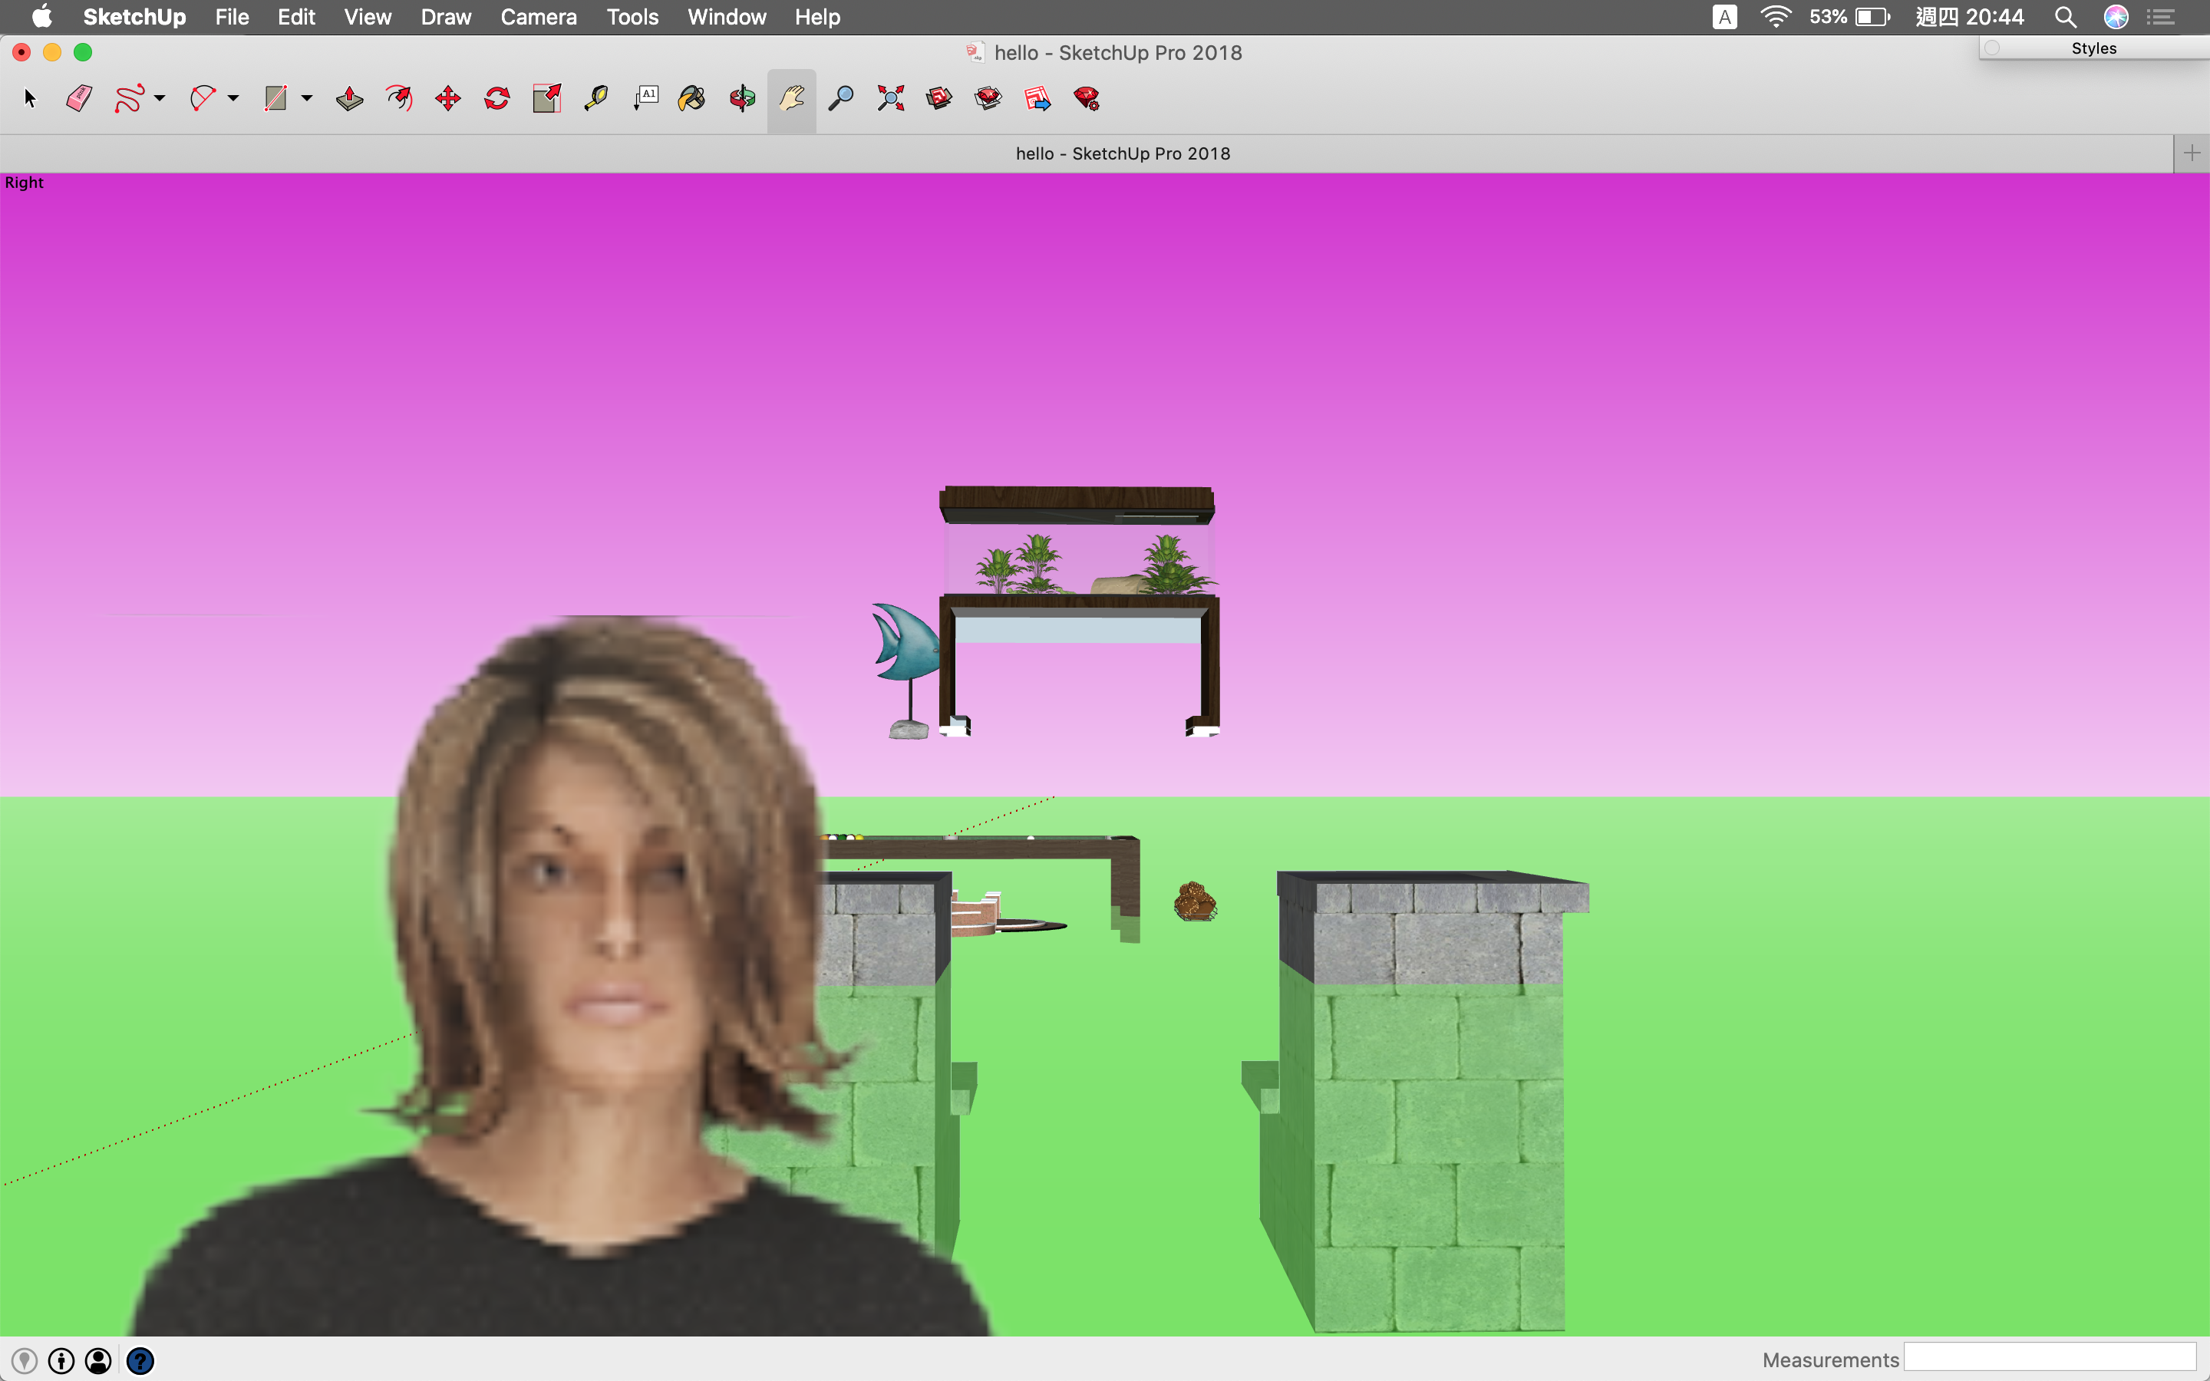Expand the Freehand line tool dropdown arrow

point(160,99)
